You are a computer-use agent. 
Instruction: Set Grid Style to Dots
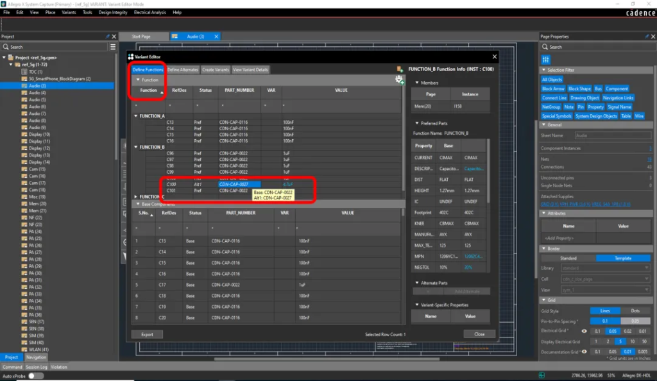click(635, 311)
